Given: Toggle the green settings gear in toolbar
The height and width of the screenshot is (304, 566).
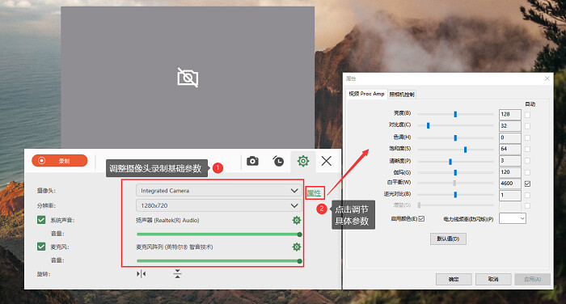Looking at the screenshot, I should pos(303,161).
